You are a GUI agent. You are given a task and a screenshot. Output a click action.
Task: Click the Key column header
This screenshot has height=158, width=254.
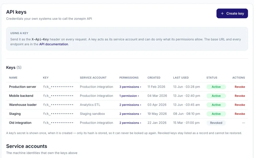tap(46, 77)
